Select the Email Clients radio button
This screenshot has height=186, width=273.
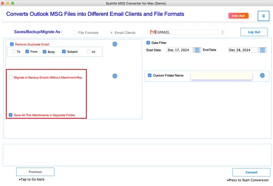point(112,33)
